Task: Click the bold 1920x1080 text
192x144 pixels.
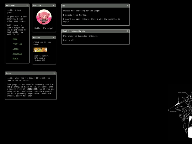Action: click(32, 89)
